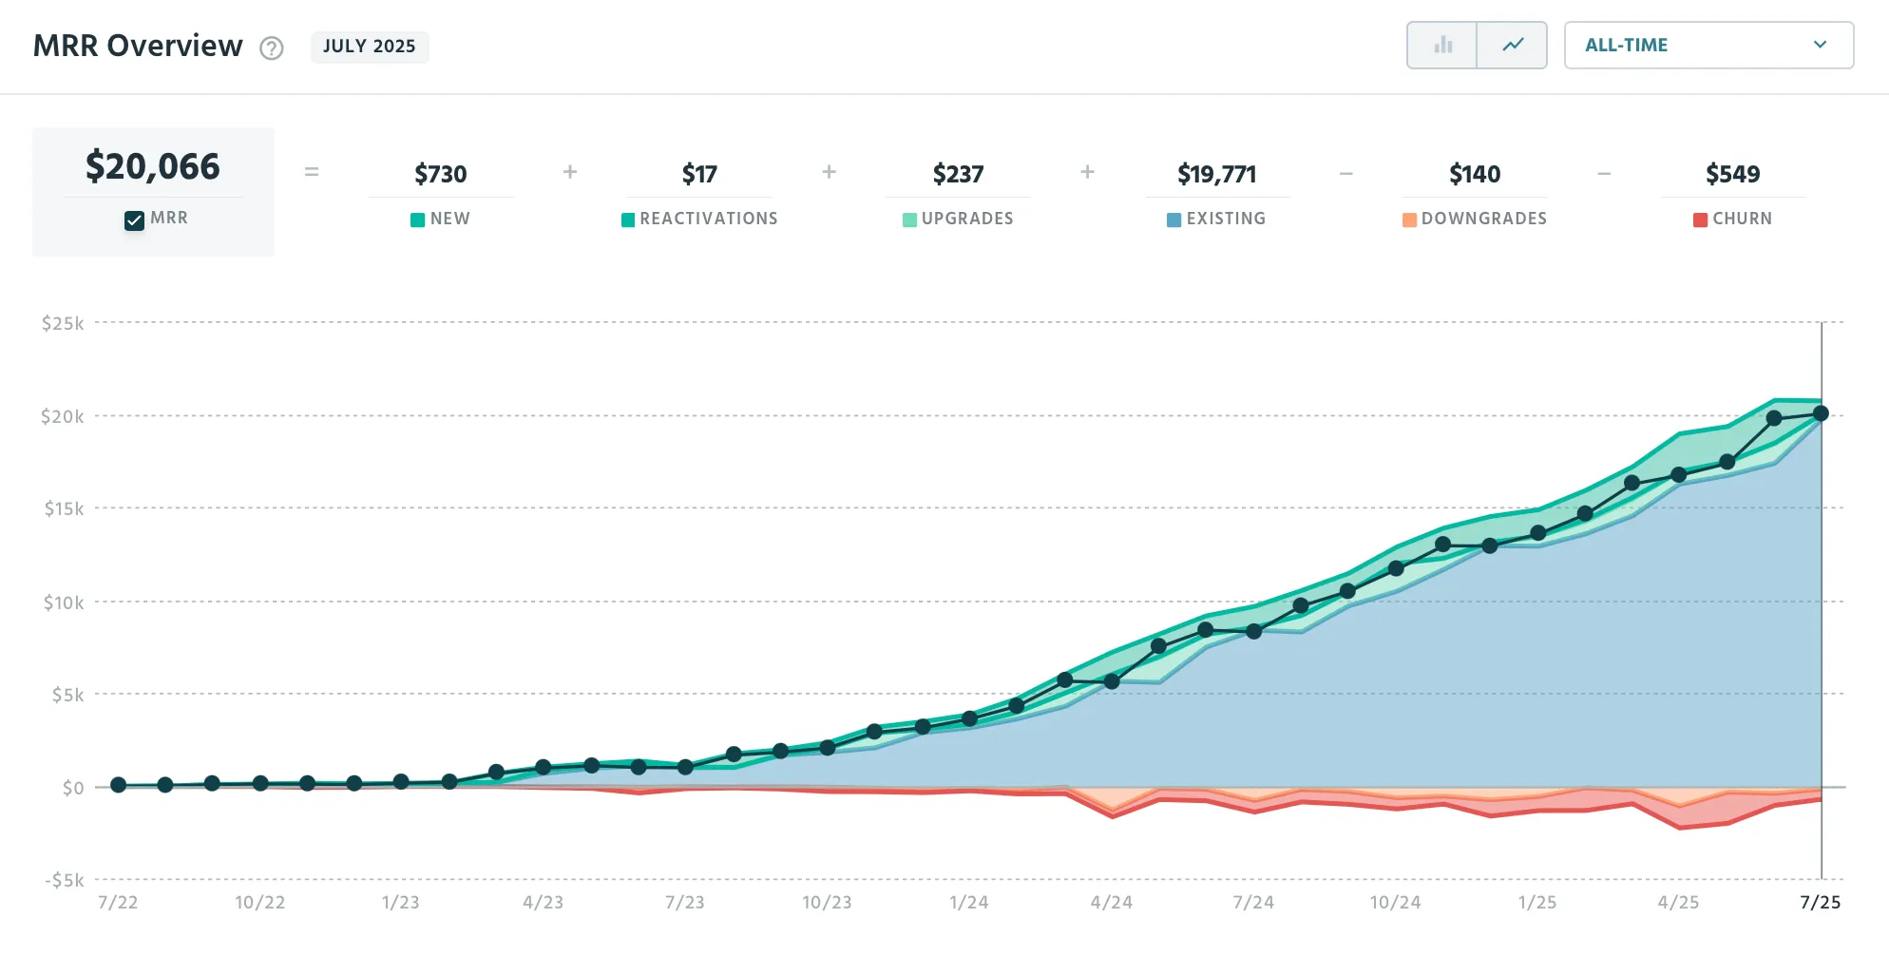This screenshot has width=1889, height=956.
Task: Toggle Reactivations series legend square
Action: [x=627, y=220]
